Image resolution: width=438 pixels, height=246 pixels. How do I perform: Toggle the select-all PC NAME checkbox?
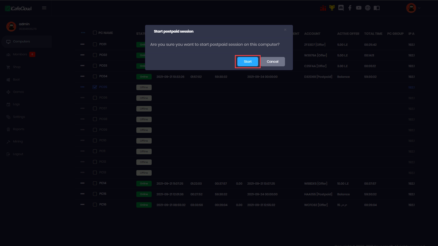(95, 33)
